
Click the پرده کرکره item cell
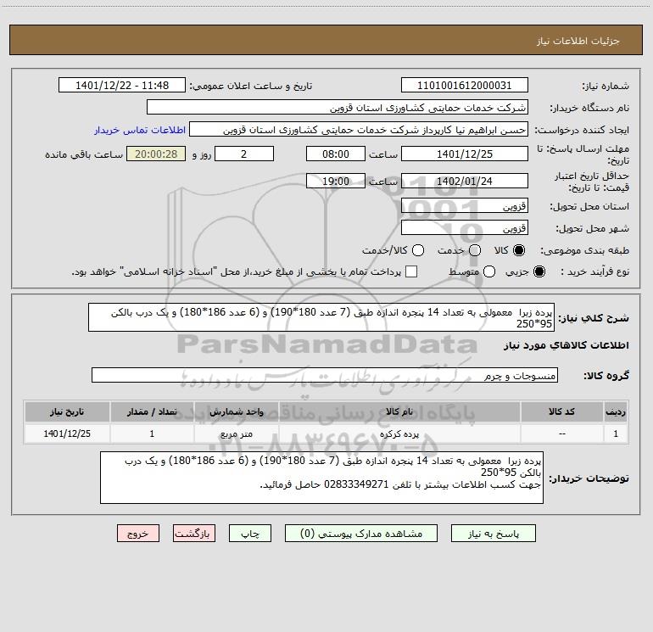(399, 433)
